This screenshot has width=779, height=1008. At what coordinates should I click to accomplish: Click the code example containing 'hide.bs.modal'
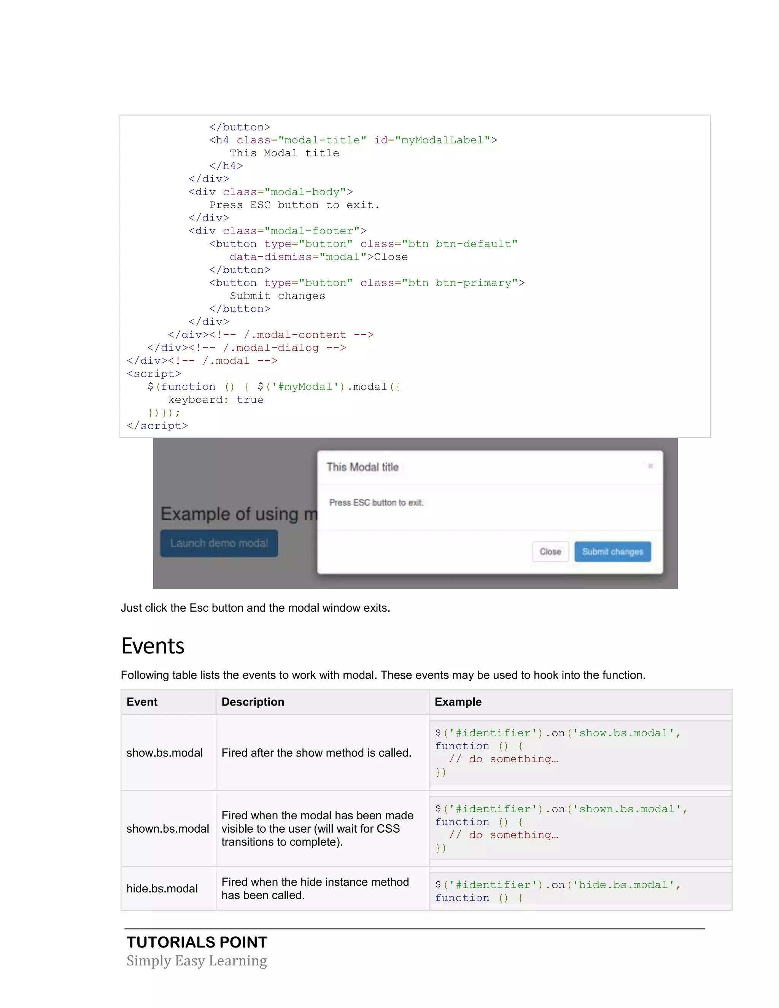click(580, 891)
